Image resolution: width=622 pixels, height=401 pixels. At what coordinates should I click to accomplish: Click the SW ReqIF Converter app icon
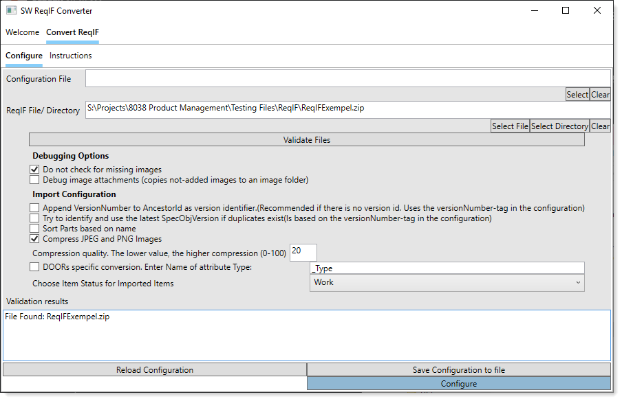click(x=11, y=11)
